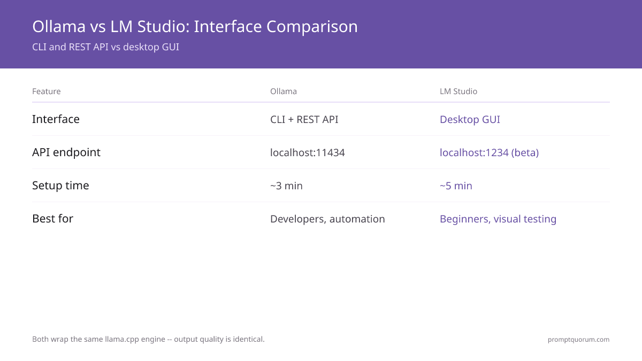Click the 'CLI + REST API' cell

click(304, 119)
